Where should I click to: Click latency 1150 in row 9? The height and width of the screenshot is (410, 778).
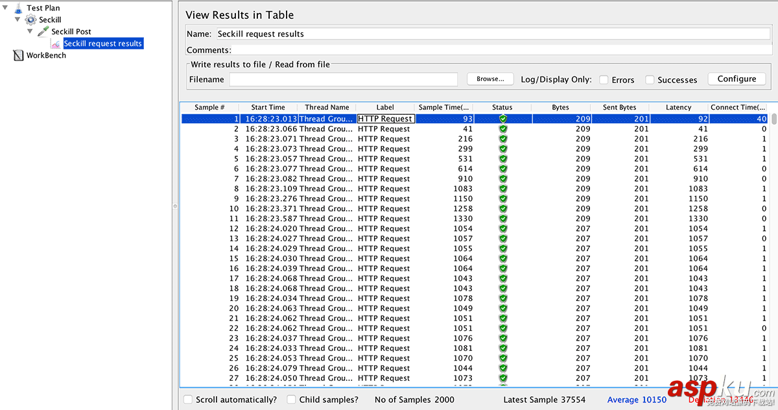pyautogui.click(x=698, y=199)
